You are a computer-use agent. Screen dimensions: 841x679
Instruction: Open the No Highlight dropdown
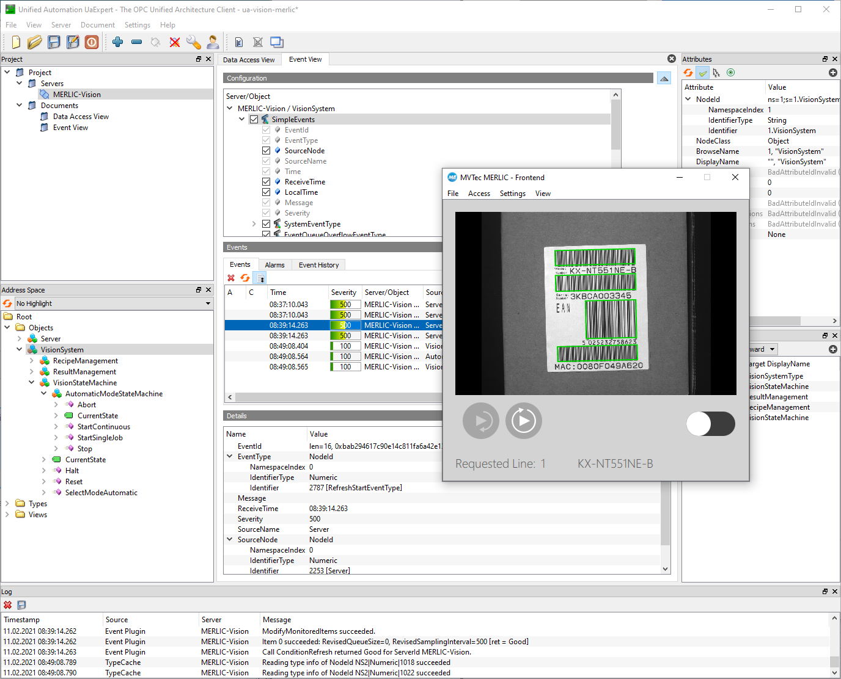[x=113, y=303]
